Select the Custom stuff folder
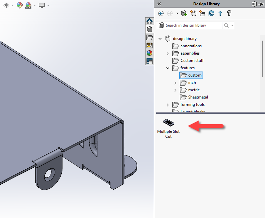This screenshot has width=265, height=218. pos(192,61)
